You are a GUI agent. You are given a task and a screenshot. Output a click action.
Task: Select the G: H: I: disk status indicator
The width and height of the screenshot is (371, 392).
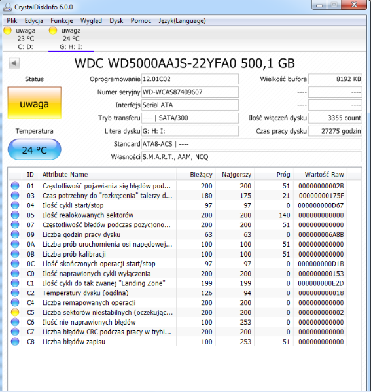point(71,39)
